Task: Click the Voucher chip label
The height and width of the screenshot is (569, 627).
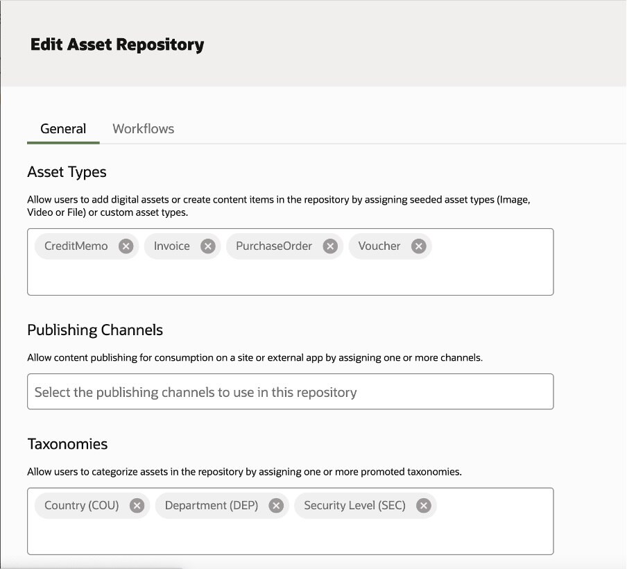Action: tap(379, 246)
